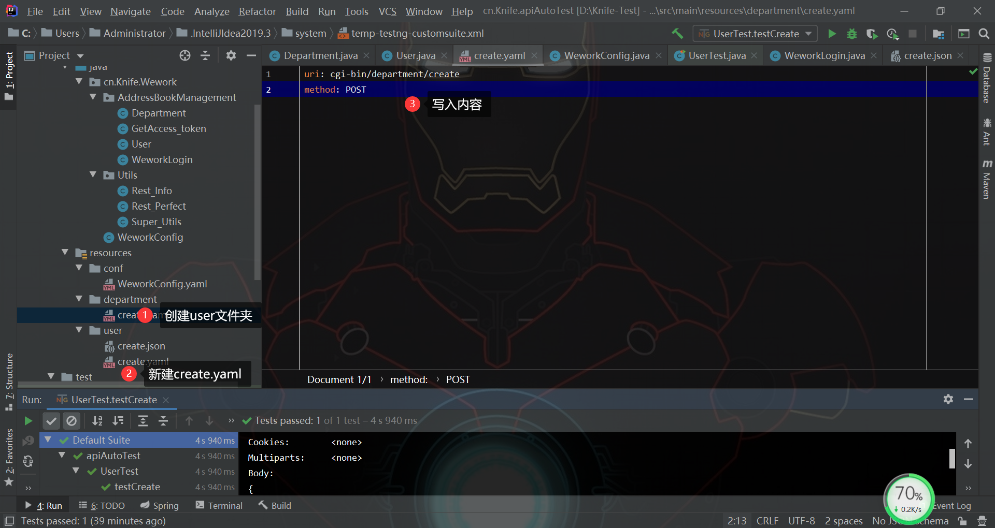Toggle show ignored tests
The image size is (995, 528).
[x=72, y=421]
